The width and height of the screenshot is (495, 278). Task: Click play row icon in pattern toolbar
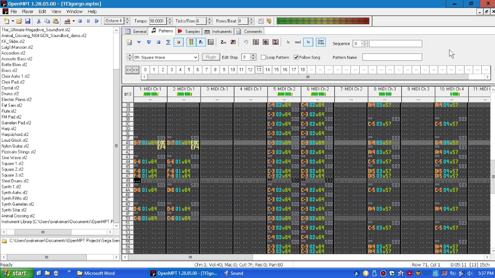(x=168, y=42)
